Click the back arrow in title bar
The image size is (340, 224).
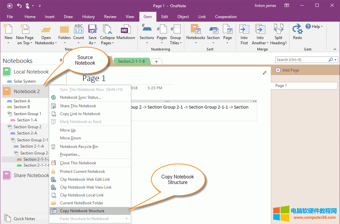[10, 6]
